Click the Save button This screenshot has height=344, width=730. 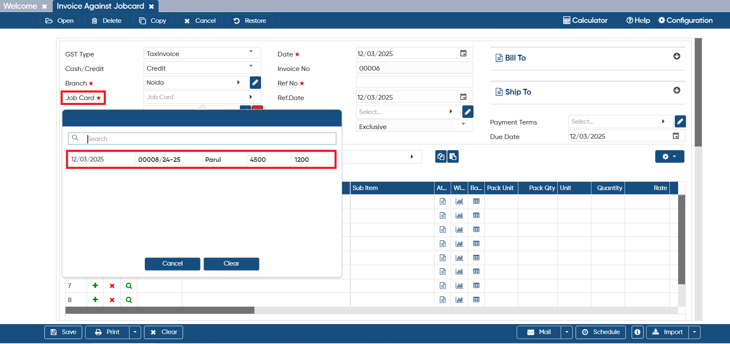pyautogui.click(x=63, y=332)
